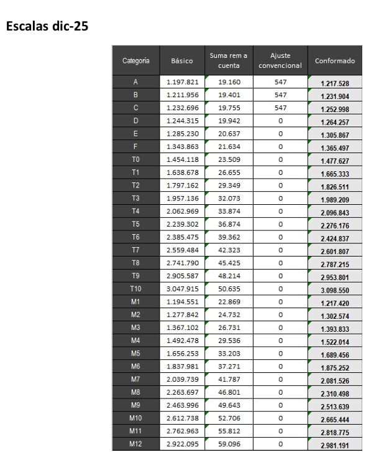Select Suma rem value 46.801 for M8
The image size is (384, 452).
pyautogui.click(x=229, y=392)
